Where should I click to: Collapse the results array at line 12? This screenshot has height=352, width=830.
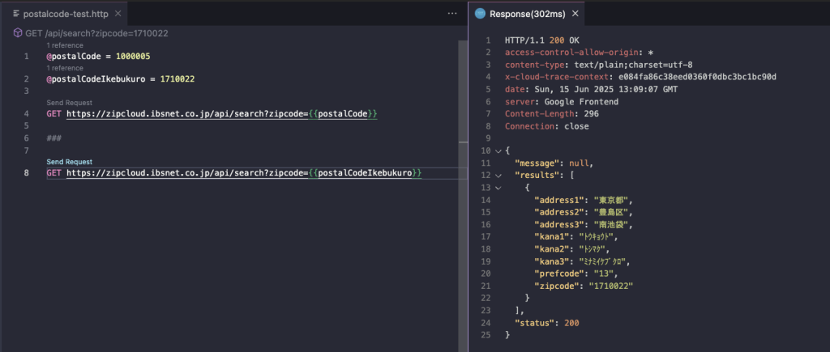(498, 176)
